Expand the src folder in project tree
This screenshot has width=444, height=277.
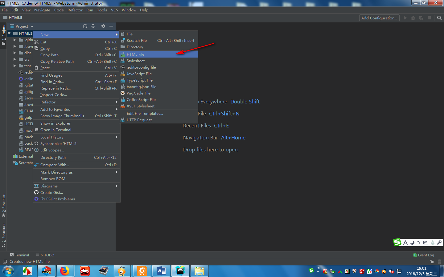pyautogui.click(x=14, y=59)
